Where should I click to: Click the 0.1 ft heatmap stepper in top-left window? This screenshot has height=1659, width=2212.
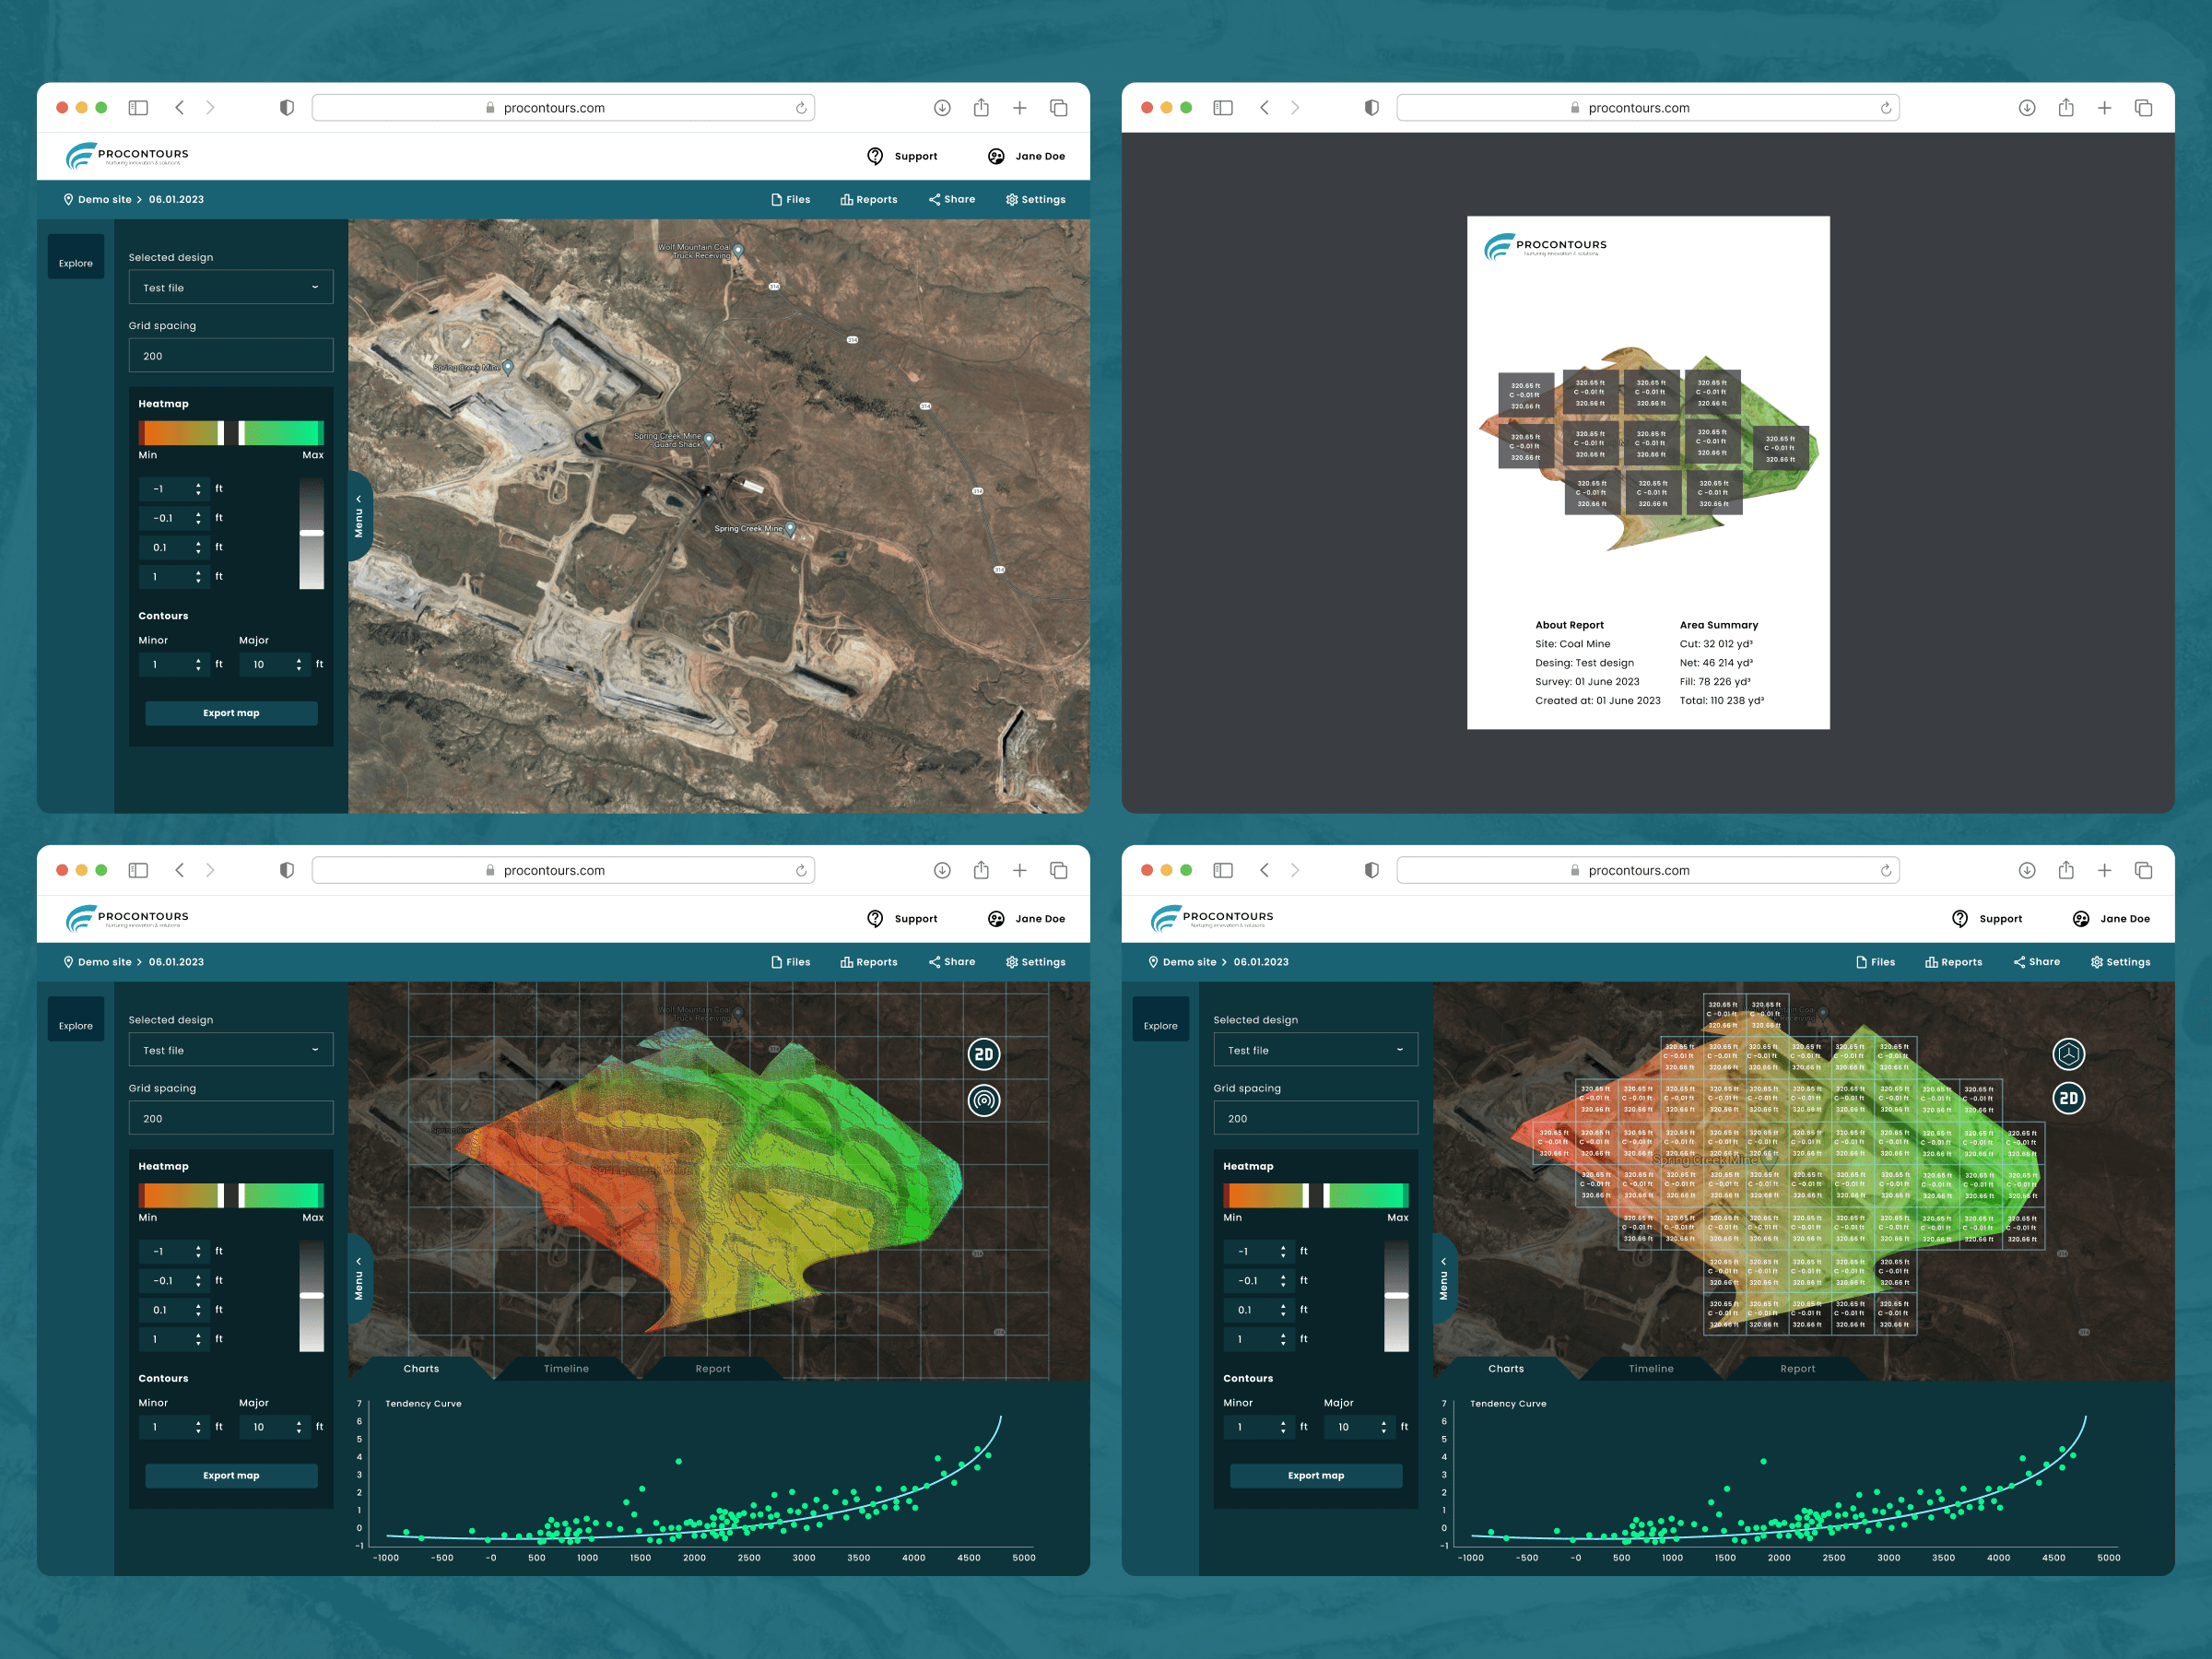coord(174,547)
